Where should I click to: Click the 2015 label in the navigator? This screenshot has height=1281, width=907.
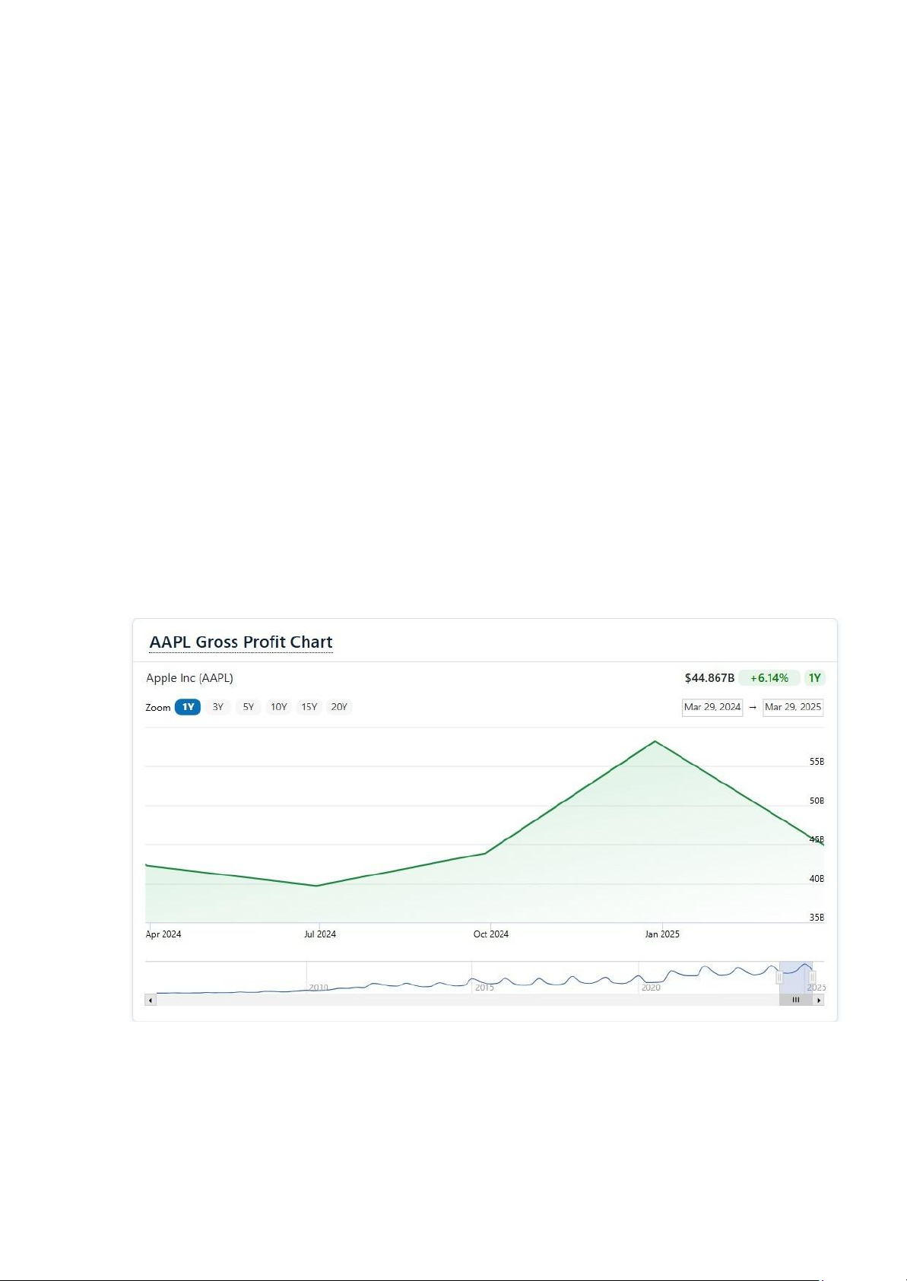click(x=484, y=988)
